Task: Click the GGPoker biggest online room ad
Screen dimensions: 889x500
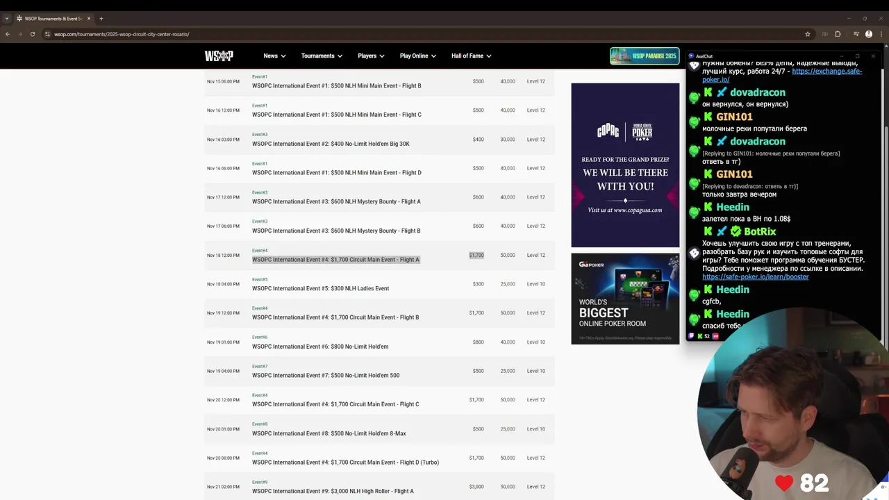Action: tap(625, 299)
